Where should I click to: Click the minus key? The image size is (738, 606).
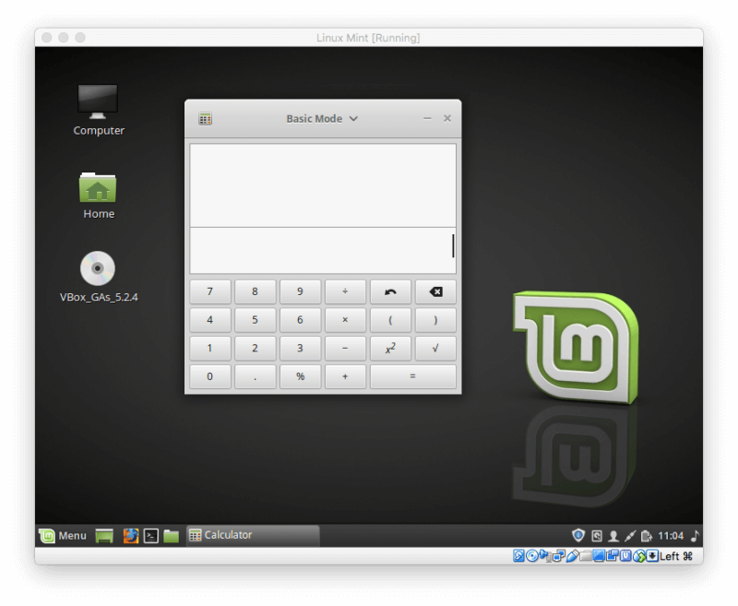coord(345,348)
